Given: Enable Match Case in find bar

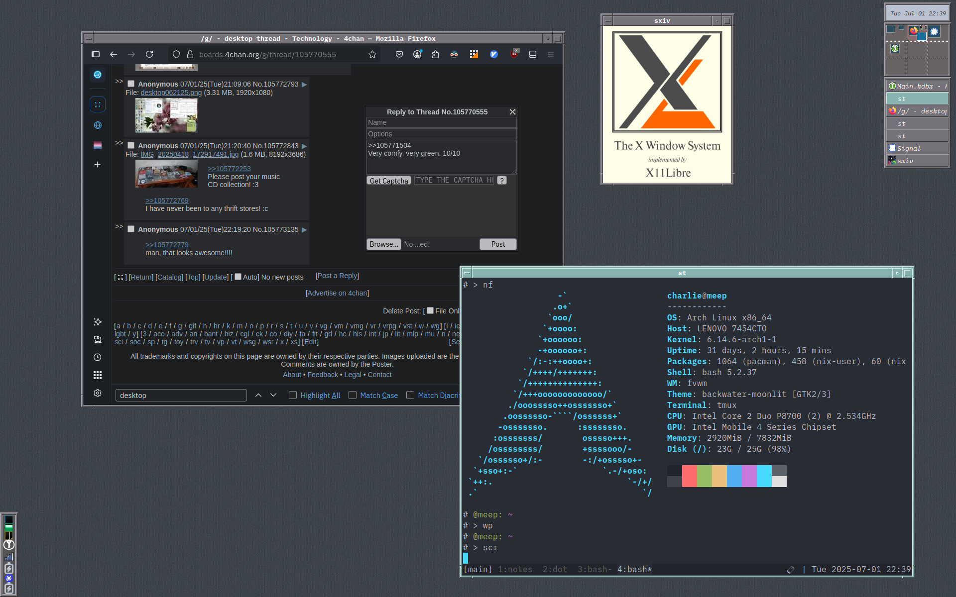Looking at the screenshot, I should [353, 395].
